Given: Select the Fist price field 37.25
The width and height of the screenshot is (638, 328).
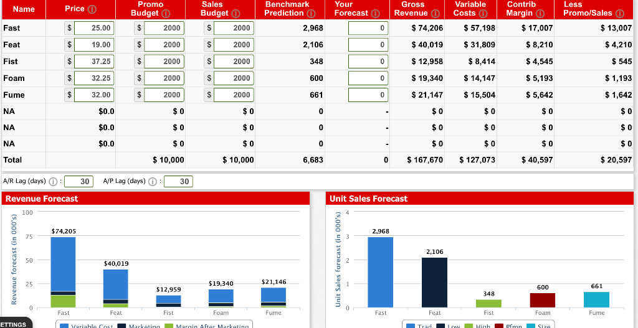Looking at the screenshot, I should tap(94, 62).
